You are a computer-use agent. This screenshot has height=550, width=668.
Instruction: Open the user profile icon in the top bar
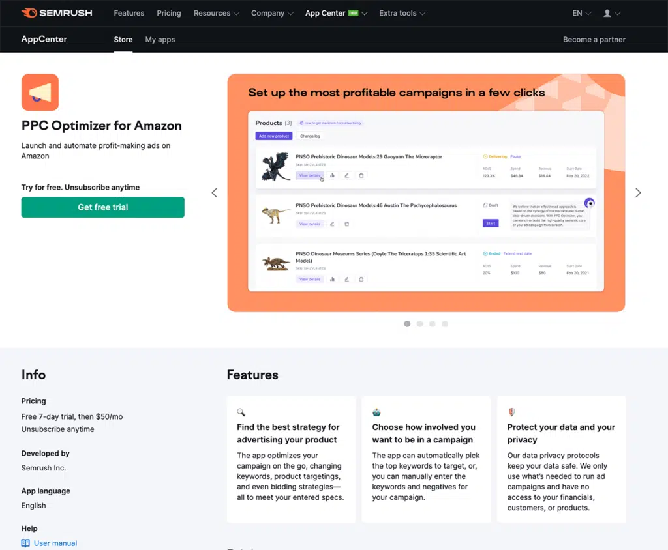point(607,12)
